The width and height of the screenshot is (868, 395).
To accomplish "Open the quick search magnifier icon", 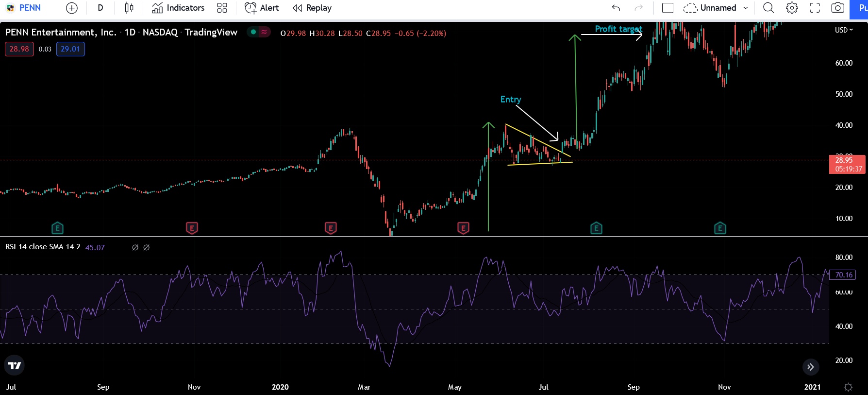I will [x=768, y=8].
